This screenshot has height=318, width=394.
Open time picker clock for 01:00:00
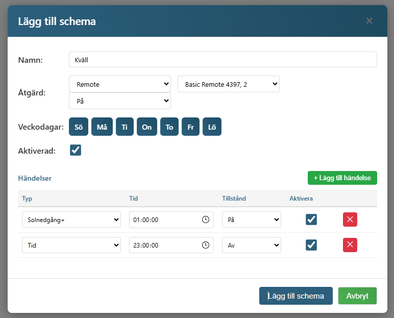(206, 219)
